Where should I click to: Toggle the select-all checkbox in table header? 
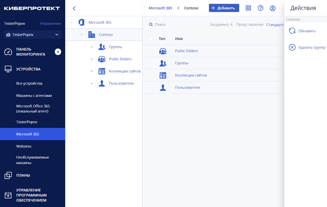point(151,39)
